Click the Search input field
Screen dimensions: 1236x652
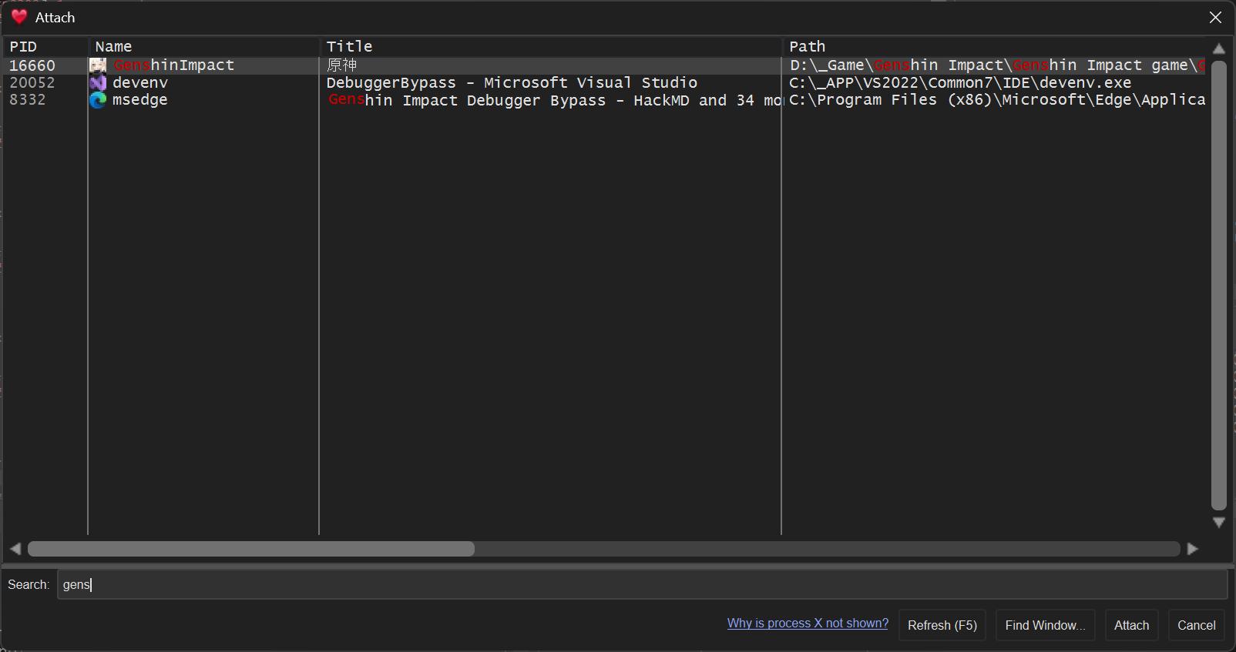point(642,584)
